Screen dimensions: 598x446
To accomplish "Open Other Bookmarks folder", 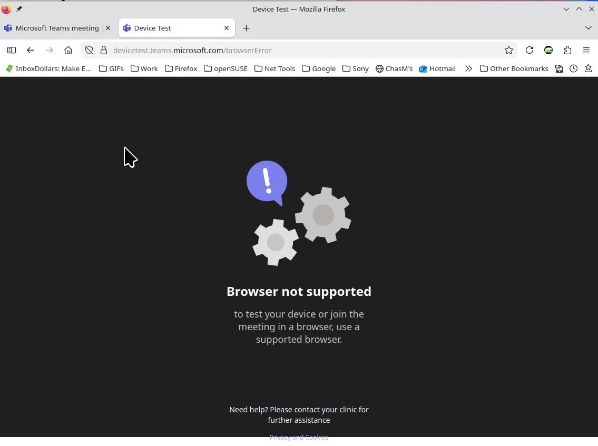I will click(514, 68).
